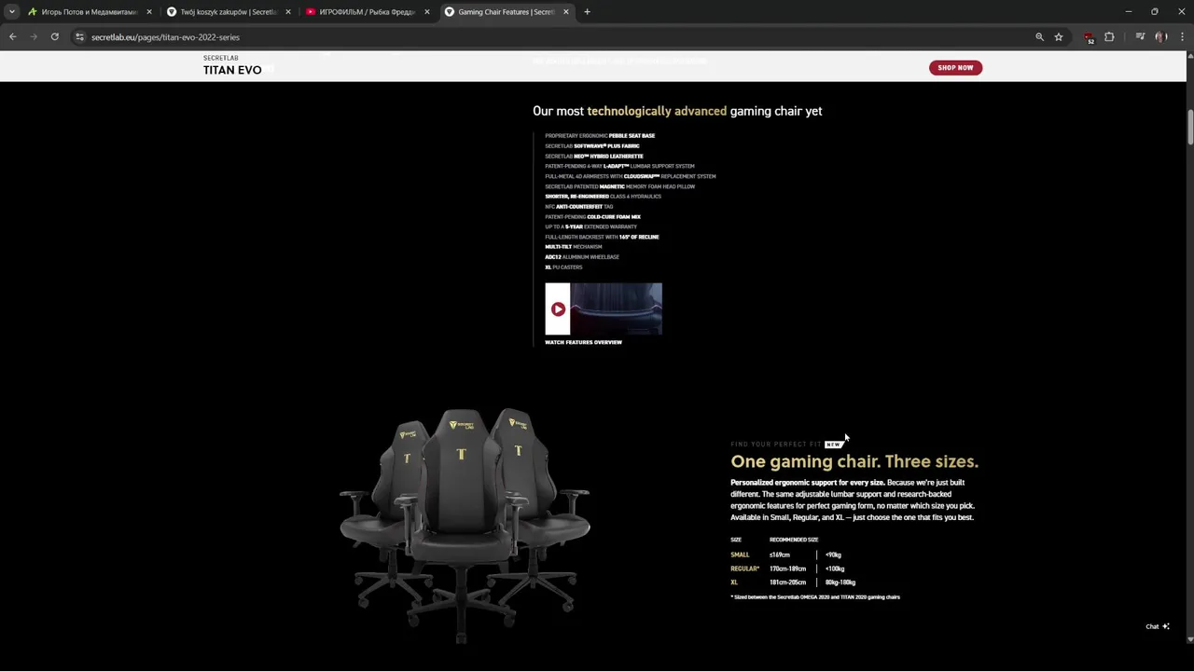Click the page vertical scrollbar thumb
1194x671 pixels.
point(1189,128)
